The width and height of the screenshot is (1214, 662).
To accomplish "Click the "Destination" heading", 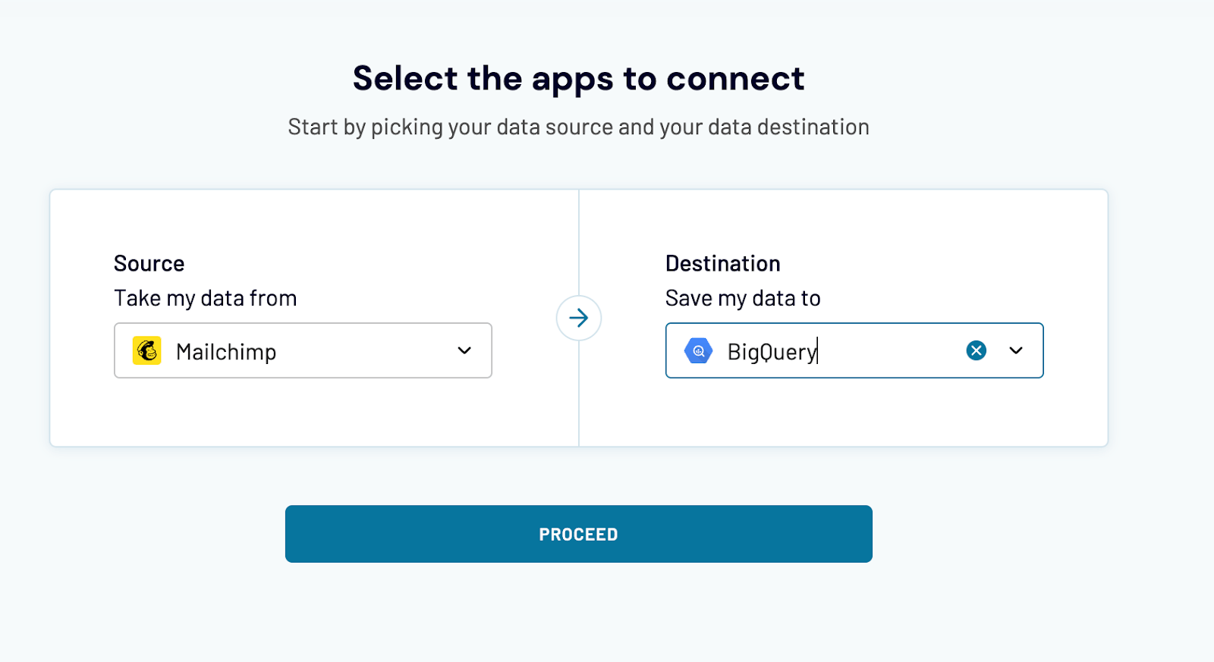I will [723, 263].
